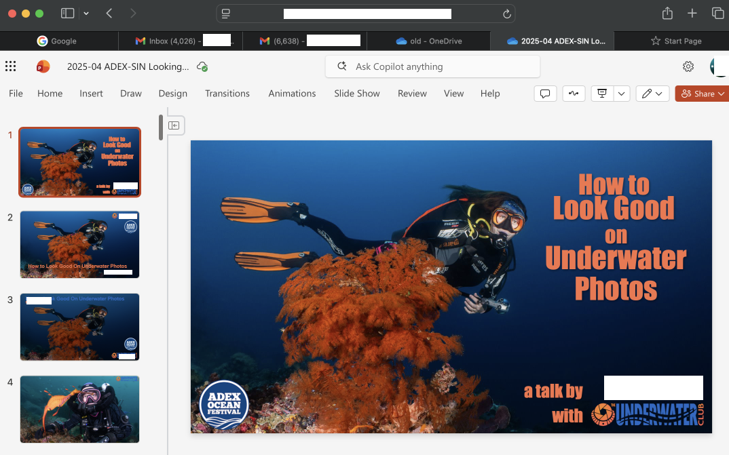Reload the page in Safari

coord(507,14)
